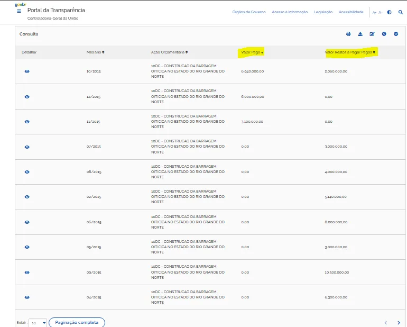
Task: View details for row 06/2015
Action: [27, 222]
